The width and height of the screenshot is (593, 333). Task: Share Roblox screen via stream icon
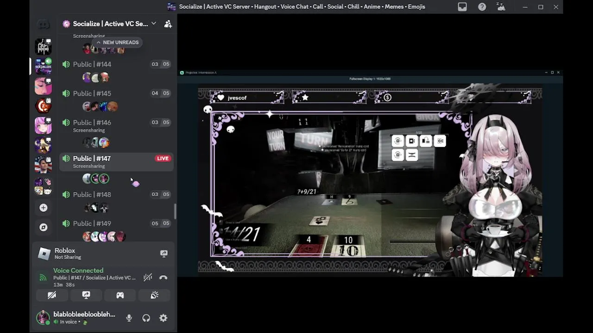164,253
